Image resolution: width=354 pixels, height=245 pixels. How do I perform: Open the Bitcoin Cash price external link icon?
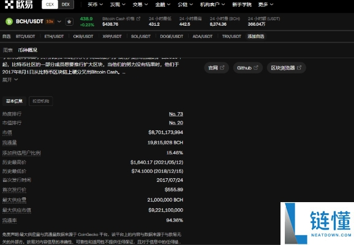[x=138, y=18]
